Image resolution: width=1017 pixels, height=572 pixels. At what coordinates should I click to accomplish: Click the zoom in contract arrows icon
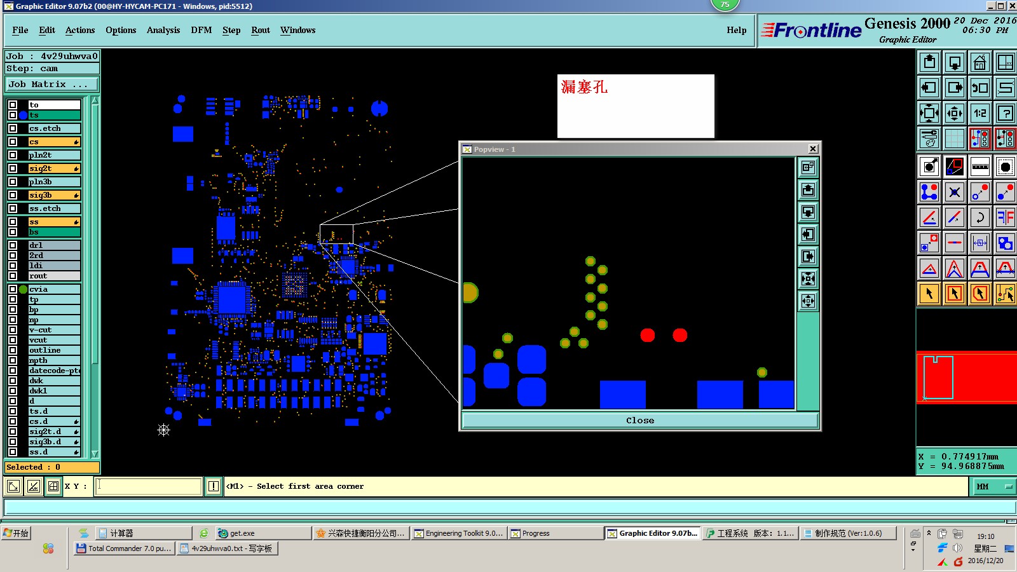[x=955, y=113]
